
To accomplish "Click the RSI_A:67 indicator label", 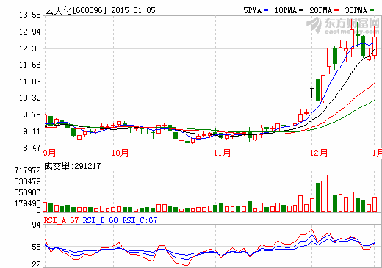I will tap(61, 220).
